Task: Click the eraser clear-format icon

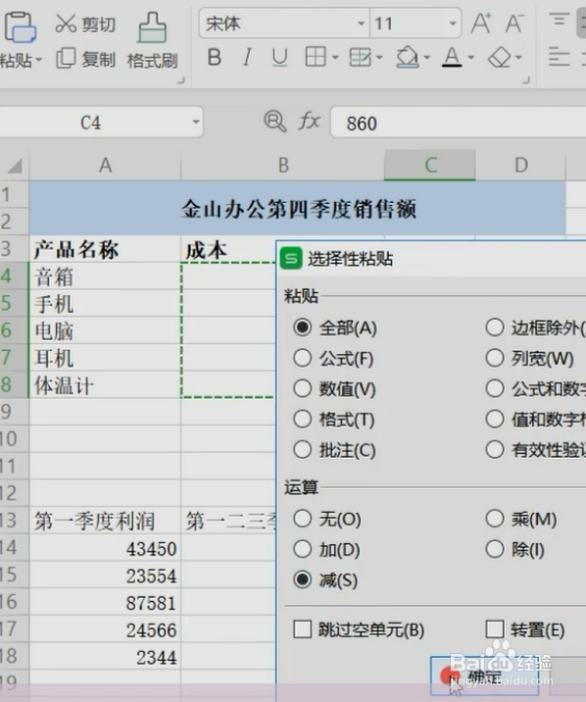Action: (500, 57)
